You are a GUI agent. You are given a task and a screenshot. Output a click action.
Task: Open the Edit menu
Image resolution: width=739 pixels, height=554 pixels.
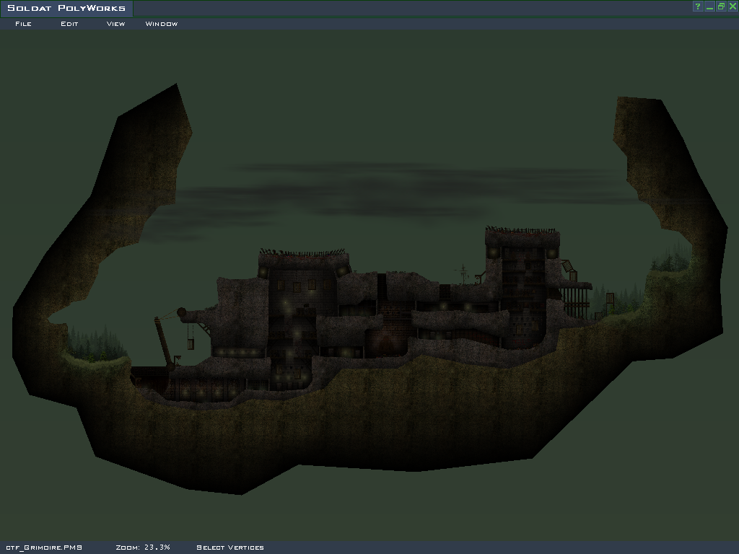(x=69, y=24)
